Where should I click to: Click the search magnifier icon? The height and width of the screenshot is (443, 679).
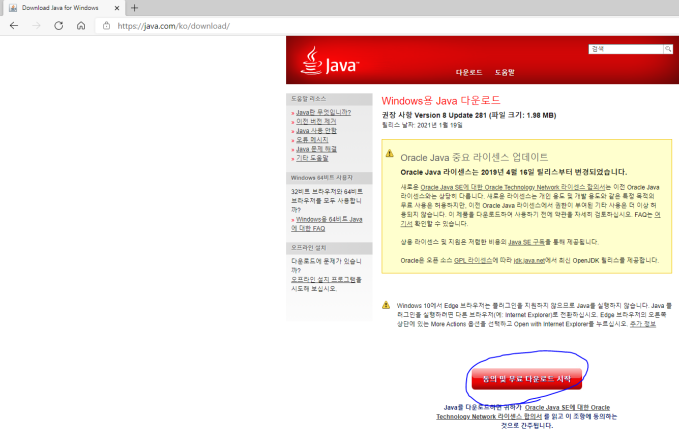[668, 49]
